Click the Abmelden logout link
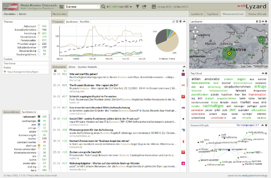Screen dimensions: 271x178 point(9,14)
